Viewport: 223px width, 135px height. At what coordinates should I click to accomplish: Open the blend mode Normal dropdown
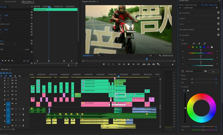pos(8,44)
